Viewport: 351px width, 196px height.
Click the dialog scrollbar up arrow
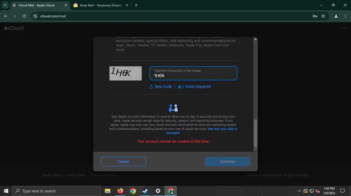(255, 39)
